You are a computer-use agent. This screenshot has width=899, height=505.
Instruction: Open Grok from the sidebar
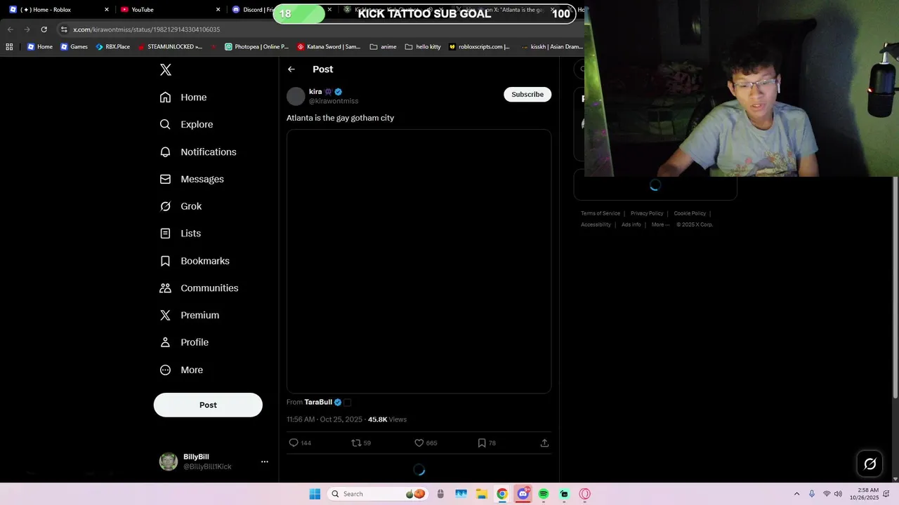pyautogui.click(x=181, y=206)
